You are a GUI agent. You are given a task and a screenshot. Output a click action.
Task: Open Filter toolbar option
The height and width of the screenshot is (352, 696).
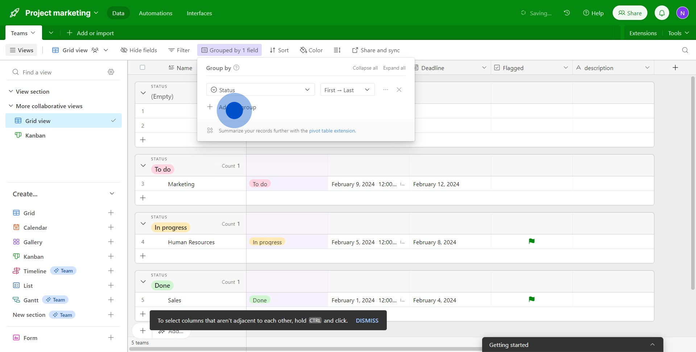click(179, 50)
